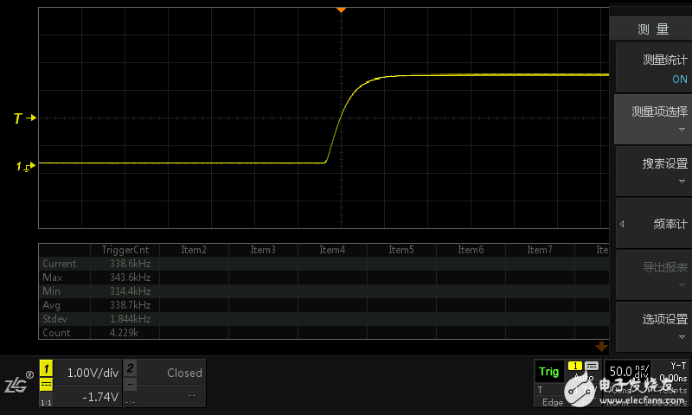The width and height of the screenshot is (692, 415).
Task: Expand 选项设置 options
Action: (653, 325)
